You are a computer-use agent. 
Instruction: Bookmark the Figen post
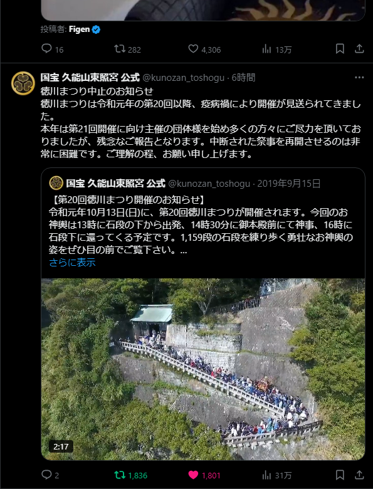pos(340,49)
